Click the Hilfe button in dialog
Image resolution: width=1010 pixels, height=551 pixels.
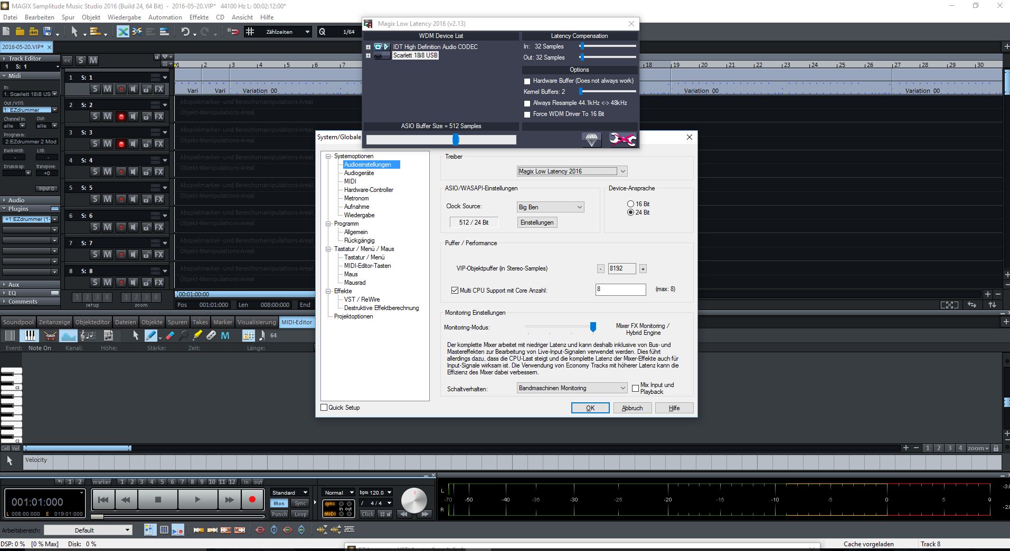(x=674, y=408)
